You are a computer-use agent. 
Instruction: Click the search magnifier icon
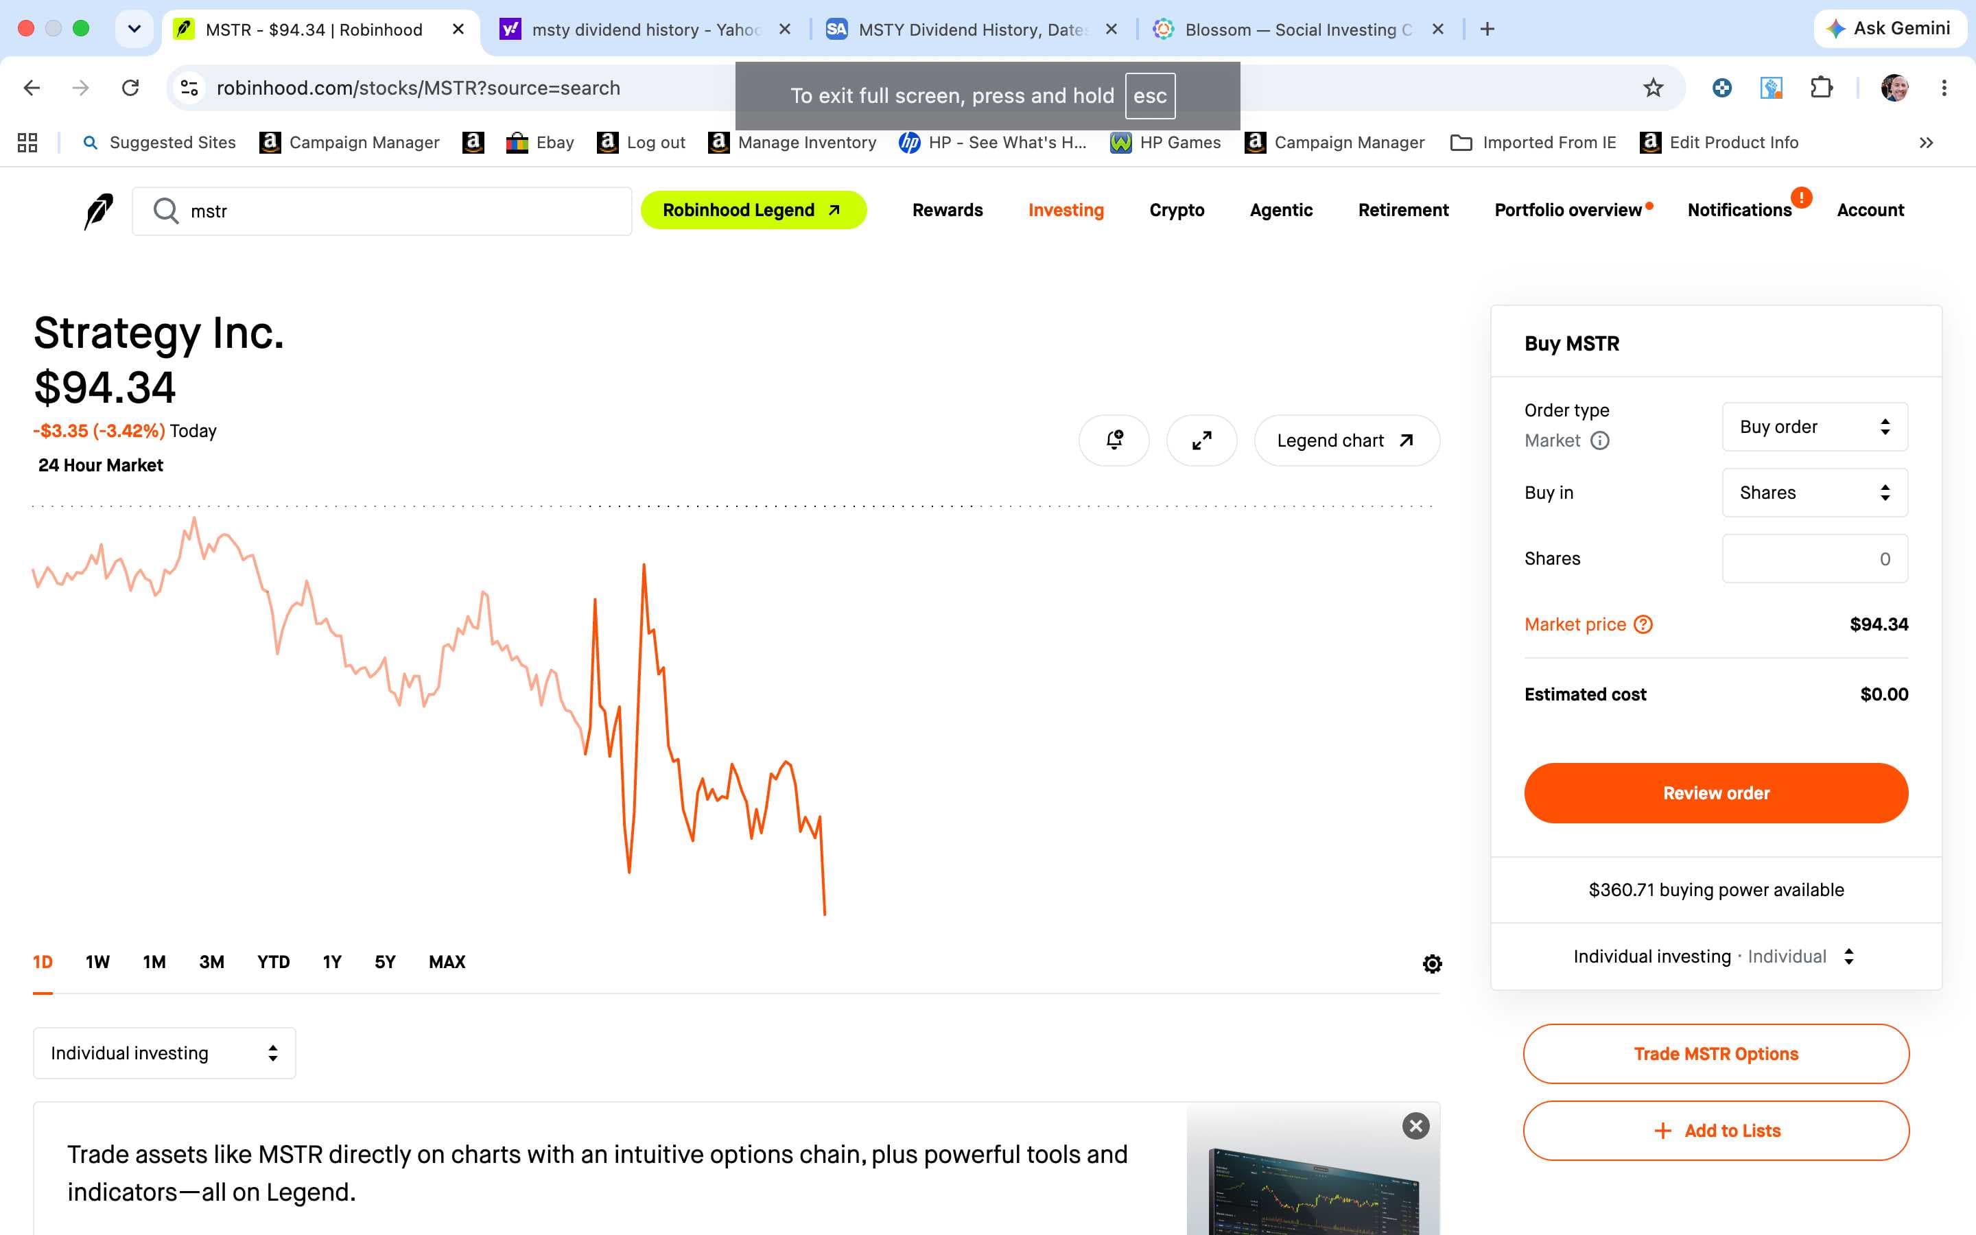(x=166, y=211)
